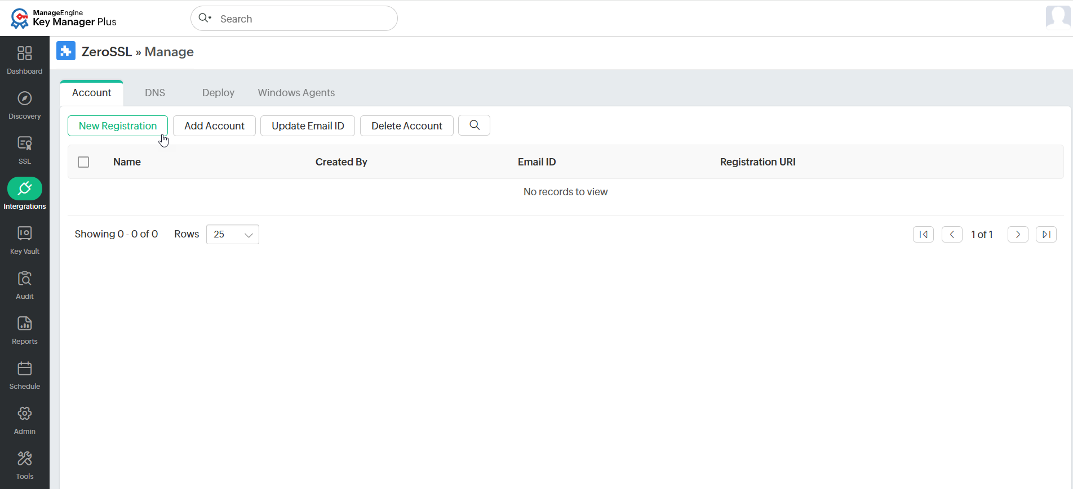This screenshot has height=489, width=1073.
Task: Open the Key Vault icon
Action: pyautogui.click(x=25, y=234)
